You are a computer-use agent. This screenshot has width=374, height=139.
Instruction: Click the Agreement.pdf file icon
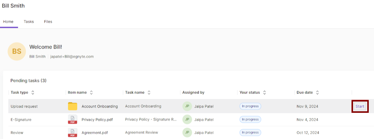[x=73, y=132]
